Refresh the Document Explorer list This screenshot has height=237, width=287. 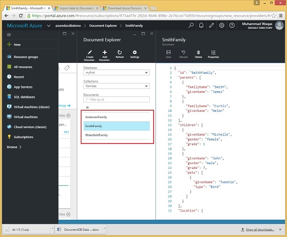(120, 52)
